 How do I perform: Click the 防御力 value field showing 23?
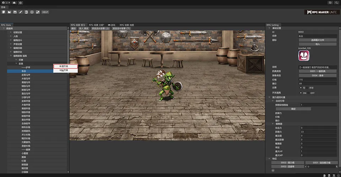coord(317,132)
